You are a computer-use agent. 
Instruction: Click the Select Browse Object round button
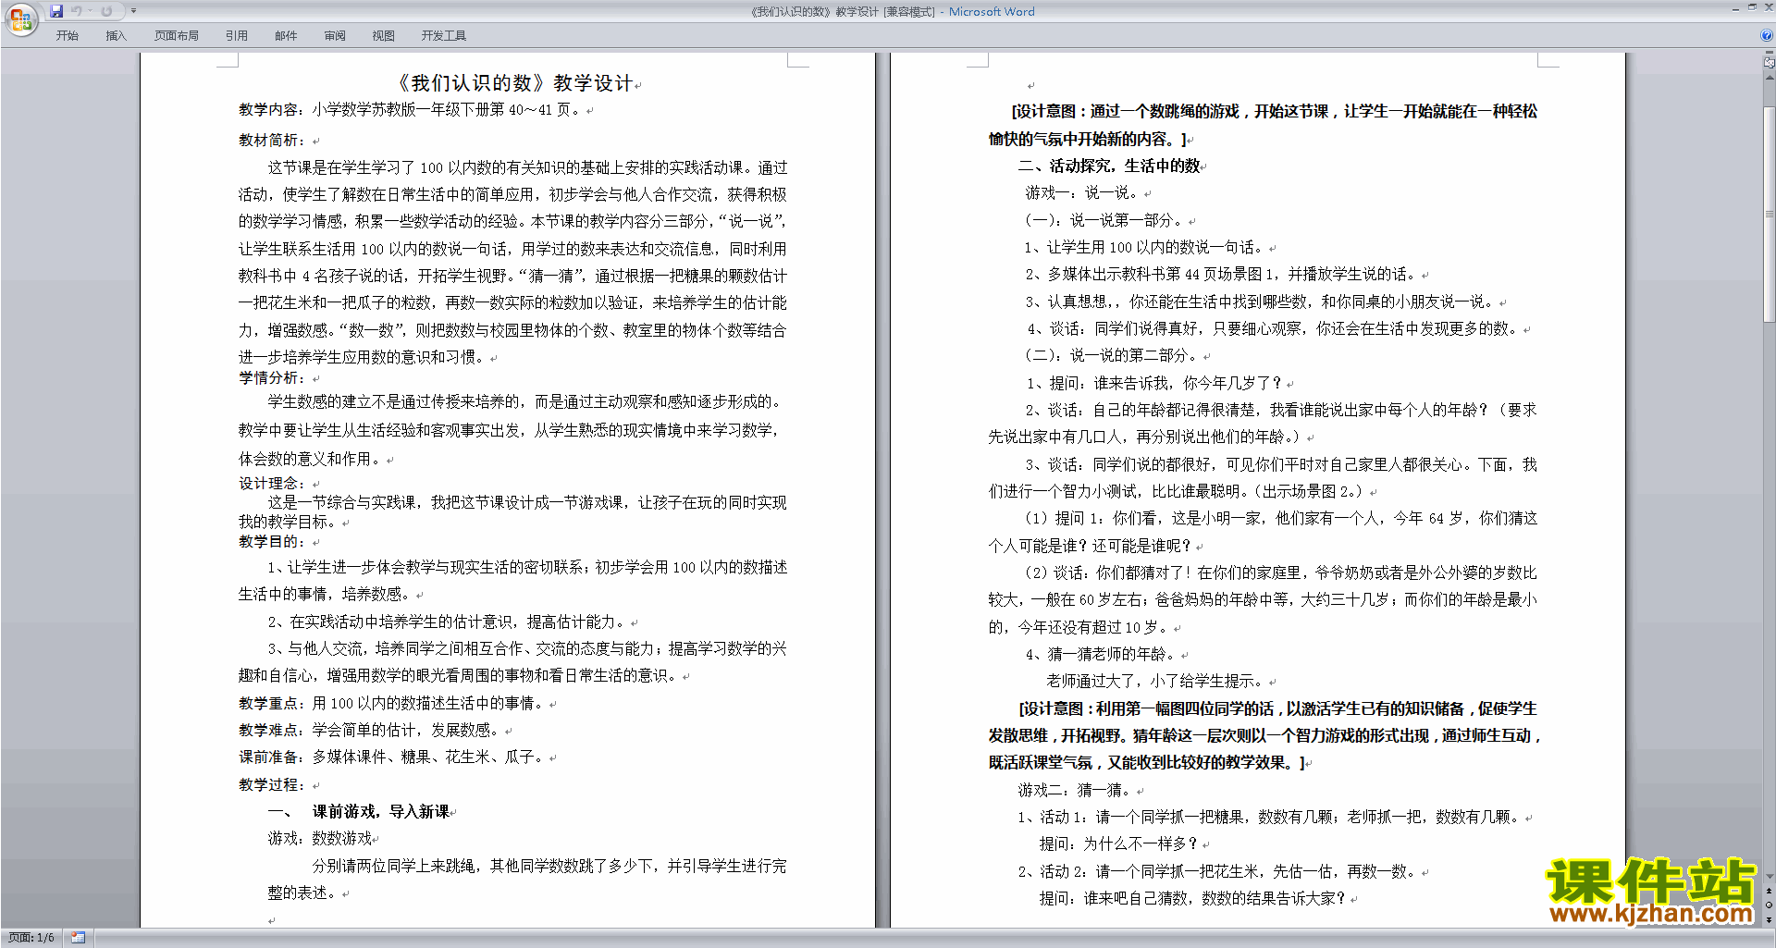1770,905
